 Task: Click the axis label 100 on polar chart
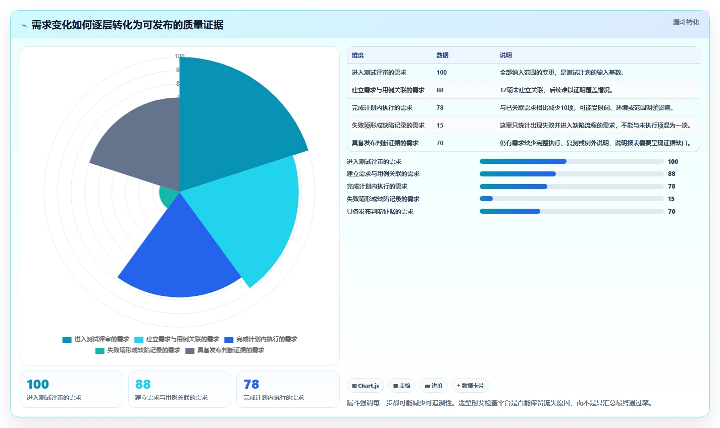(179, 56)
